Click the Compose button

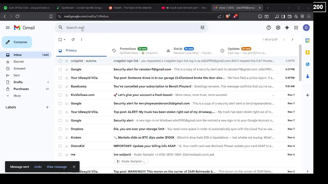[17, 42]
